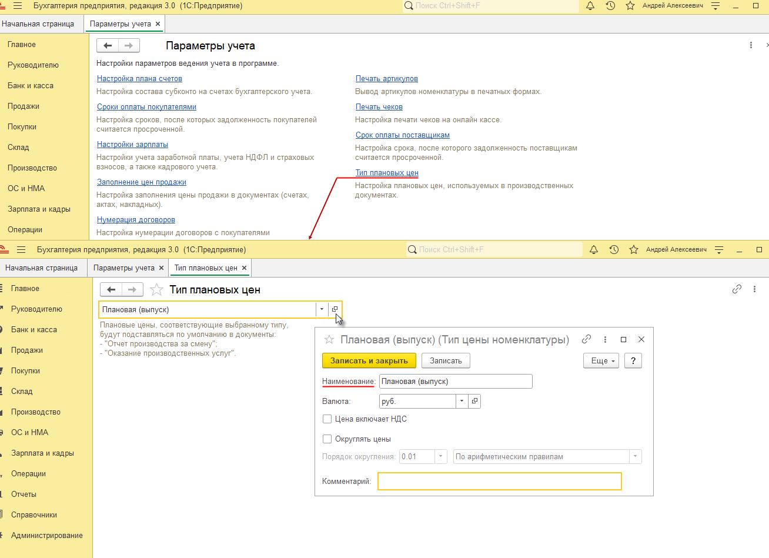Toggle Округлять цены checkbox
769x558 pixels.
coord(327,439)
